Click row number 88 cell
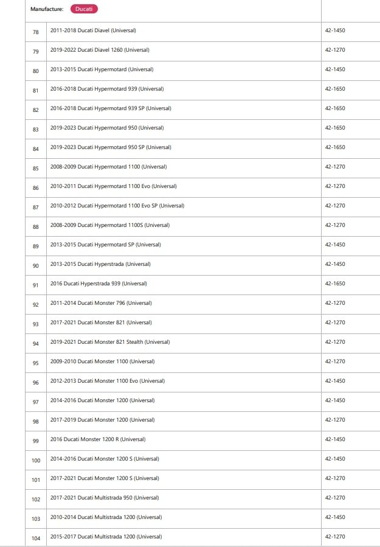 [x=36, y=226]
